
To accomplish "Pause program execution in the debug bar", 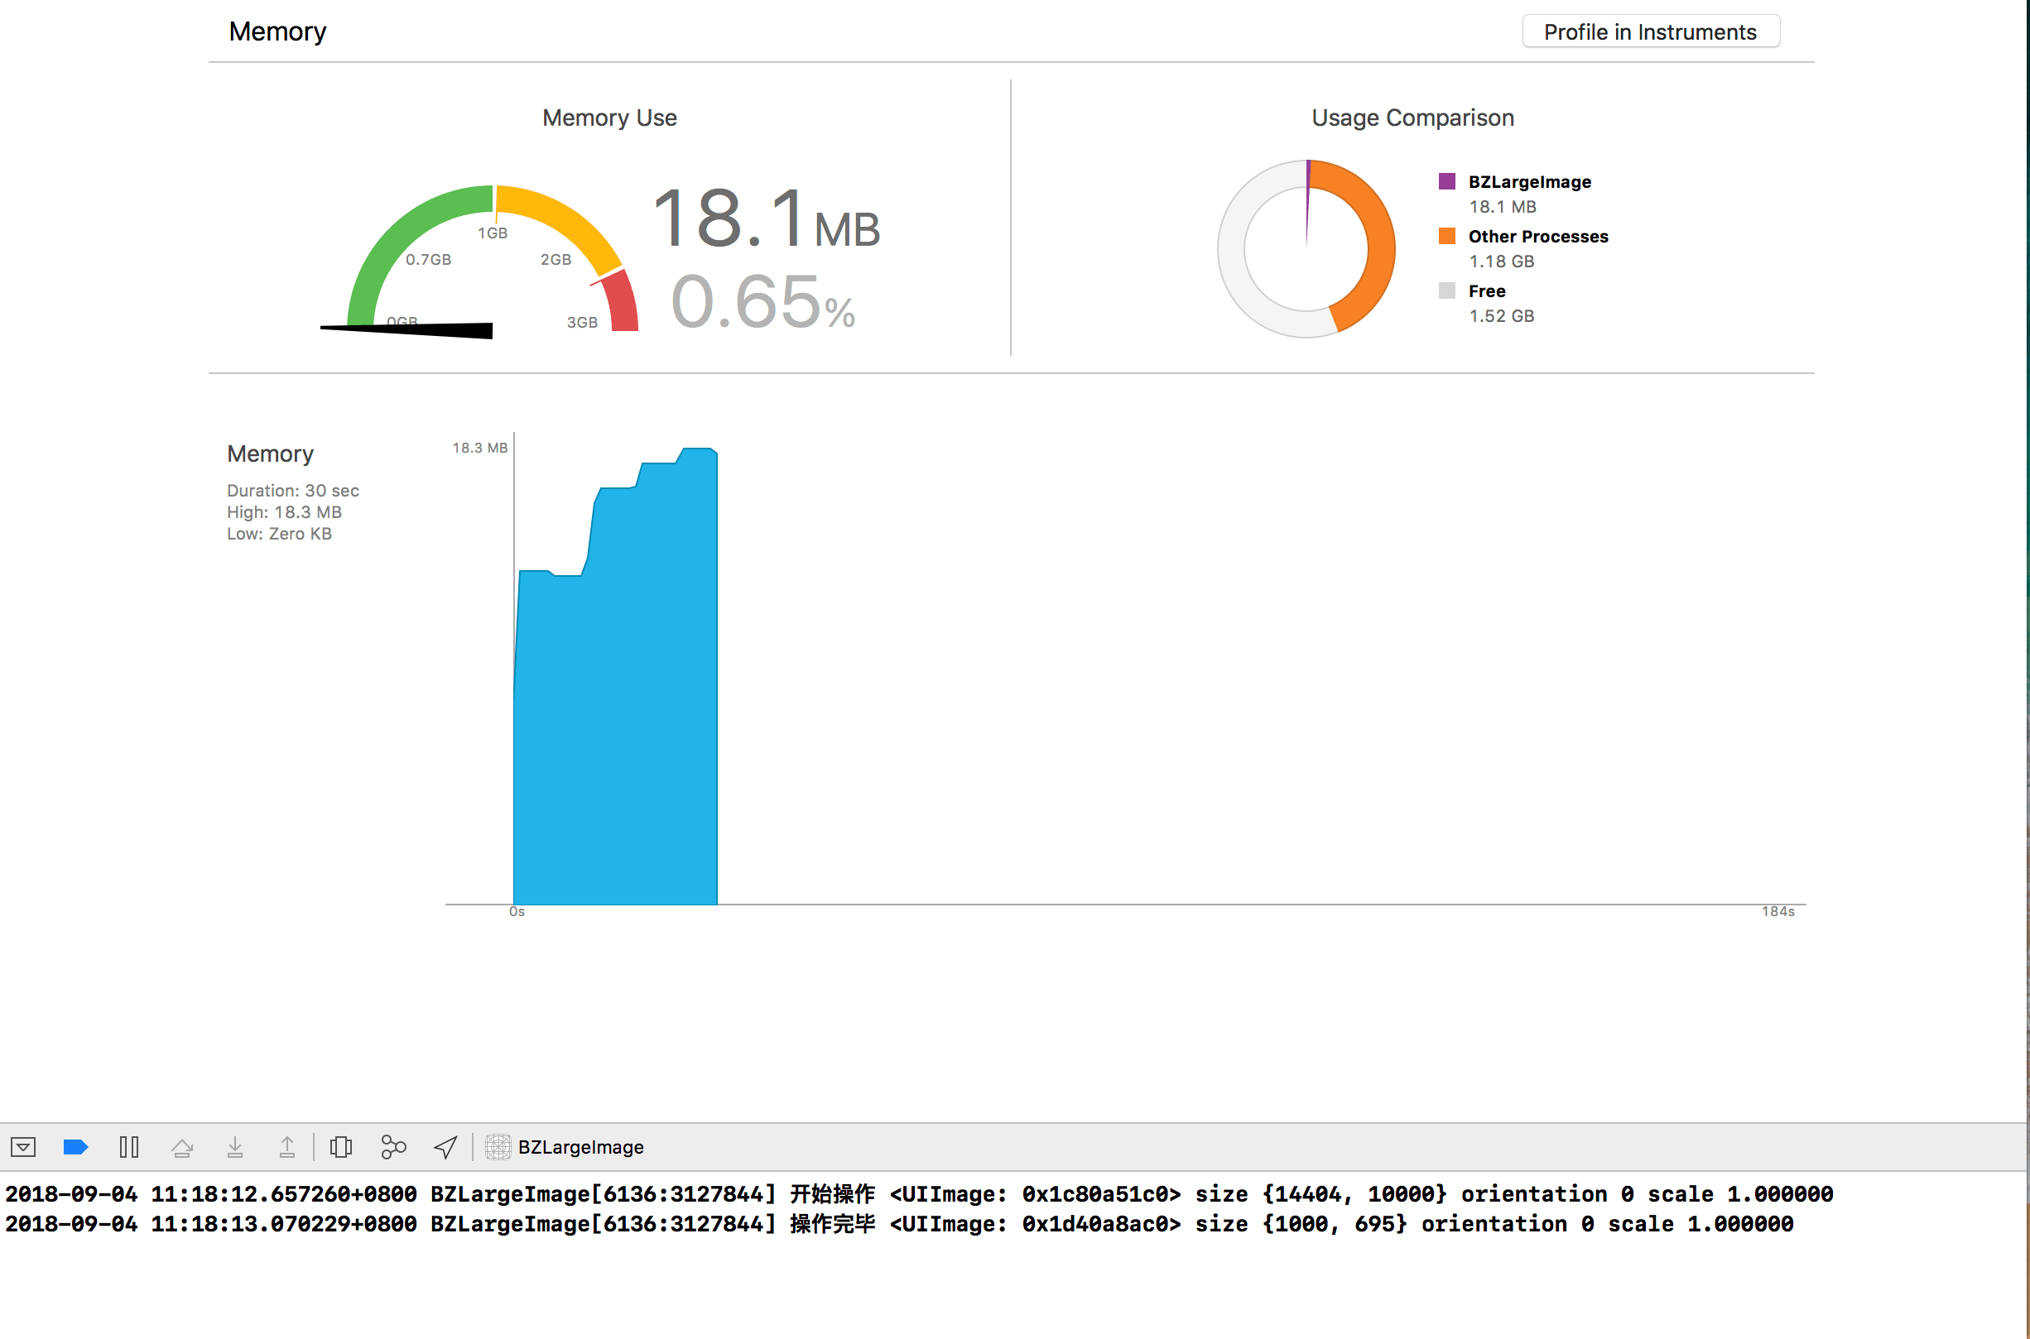I will click(x=129, y=1147).
